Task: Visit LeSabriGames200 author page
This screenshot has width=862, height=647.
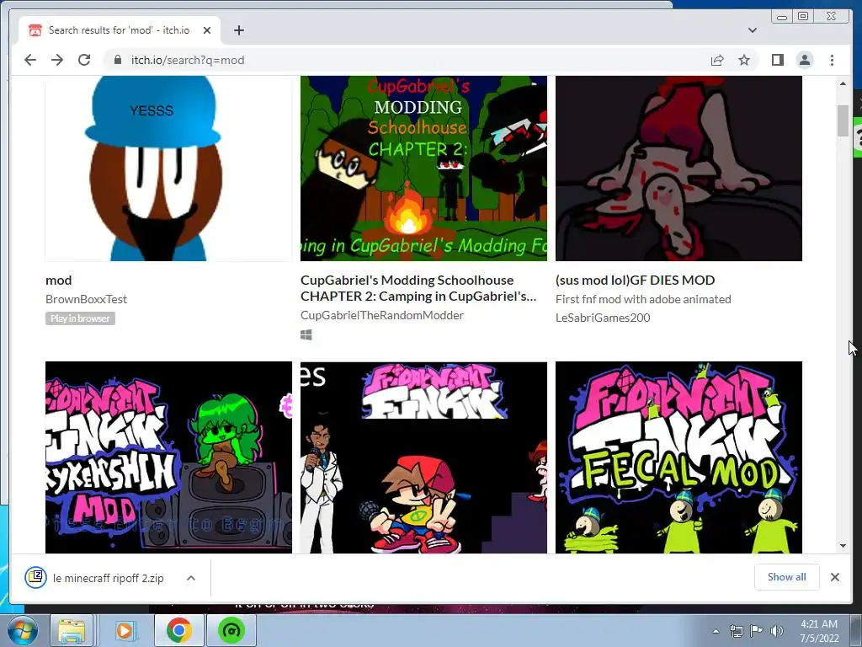Action: click(603, 318)
